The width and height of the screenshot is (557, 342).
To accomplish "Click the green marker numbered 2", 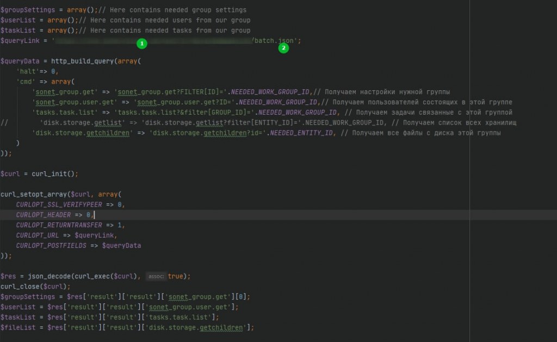I will (283, 48).
